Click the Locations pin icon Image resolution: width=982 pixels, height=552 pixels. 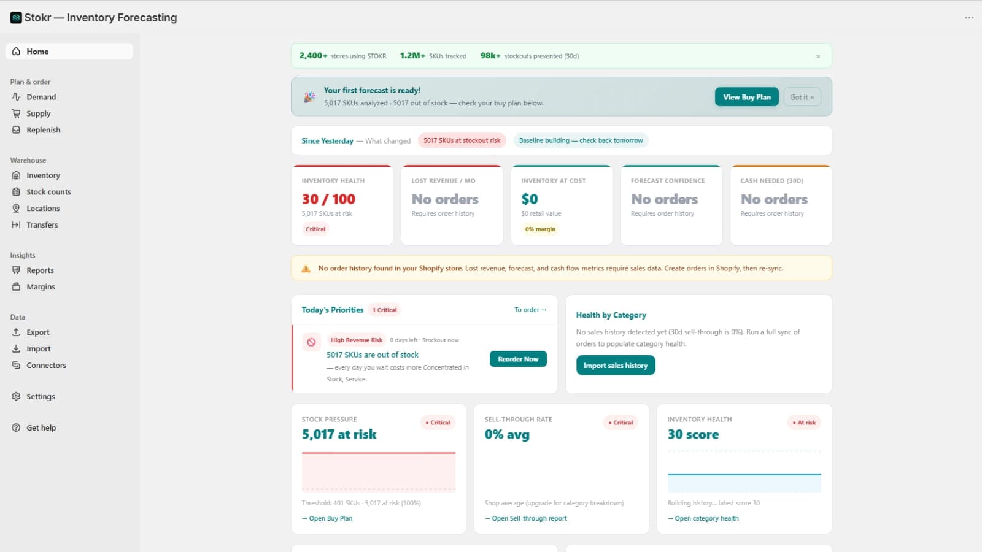(16, 209)
